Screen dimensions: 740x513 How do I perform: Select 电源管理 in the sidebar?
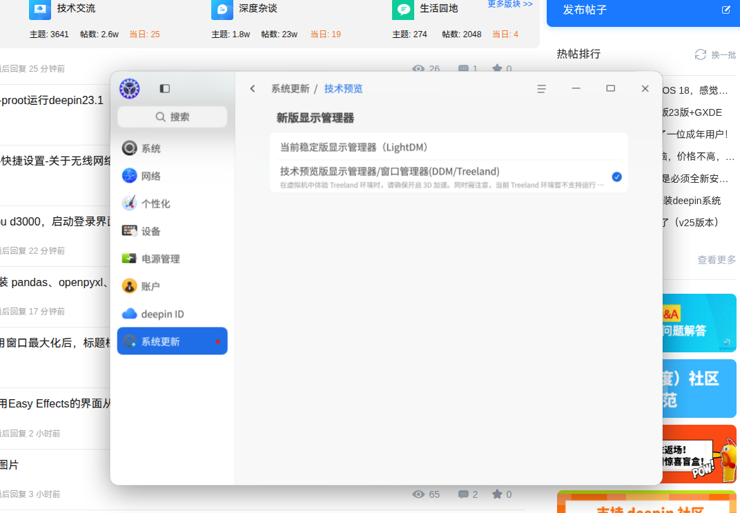[173, 259]
